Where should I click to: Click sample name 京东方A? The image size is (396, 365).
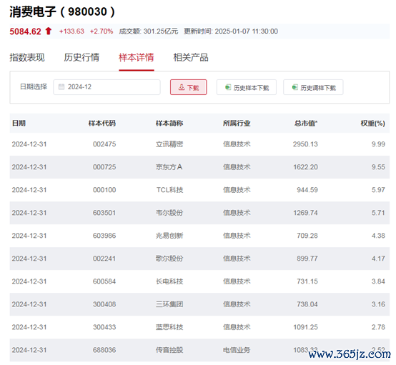[x=169, y=167]
